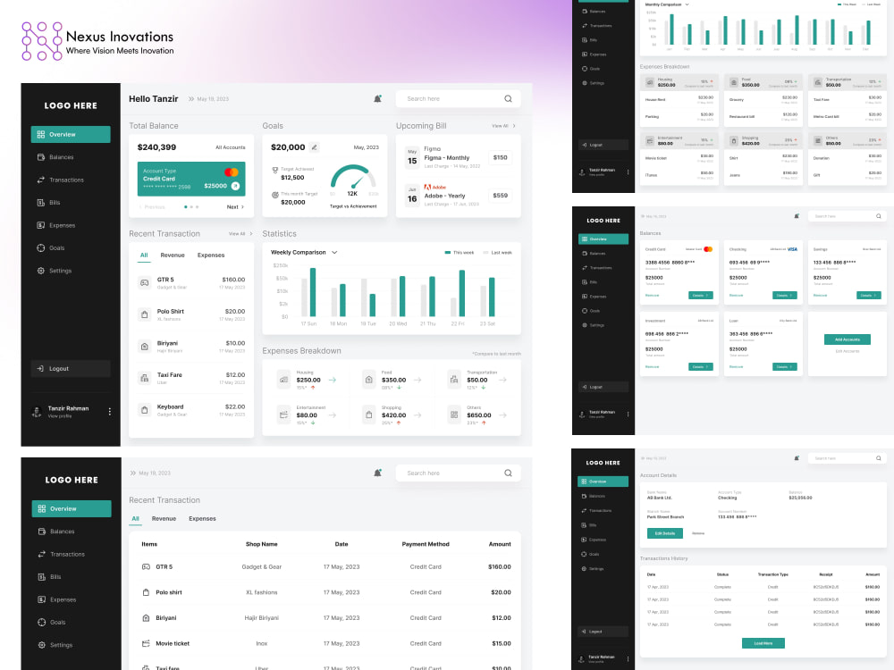
Task: Click the goal gauge showing 12K
Action: [353, 179]
